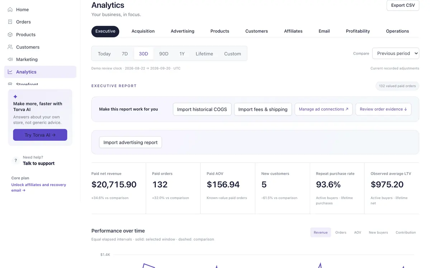Select the 90D date range
This screenshot has height=268, width=430.
pos(164,54)
